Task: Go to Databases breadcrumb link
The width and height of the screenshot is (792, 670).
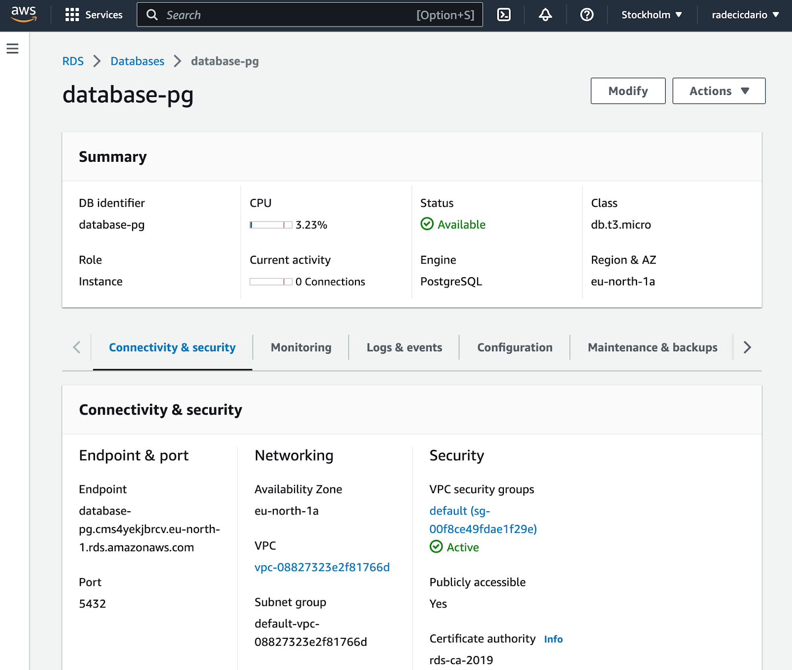Action: (137, 61)
